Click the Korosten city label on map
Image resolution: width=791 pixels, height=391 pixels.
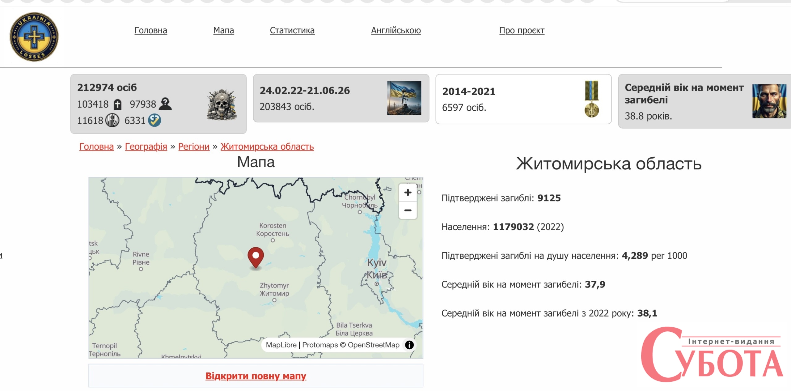click(273, 230)
